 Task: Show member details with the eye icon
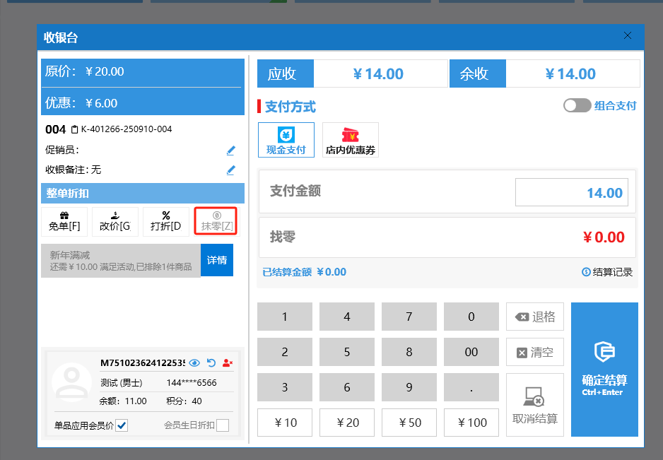pos(195,362)
